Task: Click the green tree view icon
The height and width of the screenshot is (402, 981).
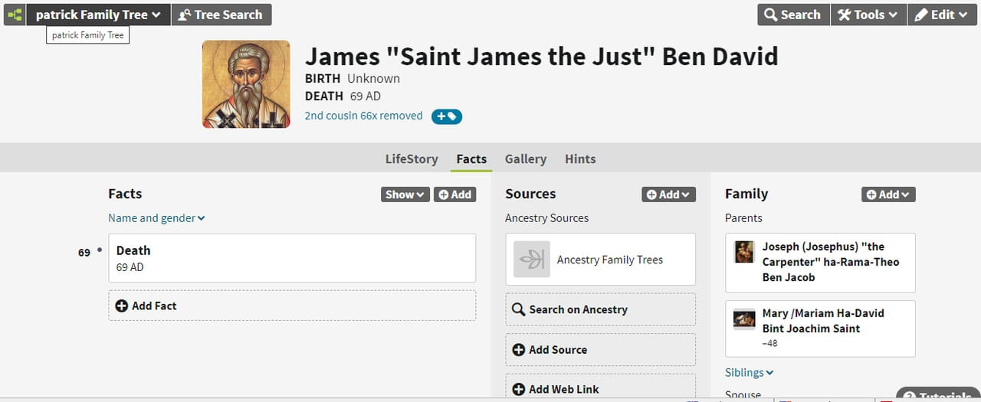Action: 15,15
